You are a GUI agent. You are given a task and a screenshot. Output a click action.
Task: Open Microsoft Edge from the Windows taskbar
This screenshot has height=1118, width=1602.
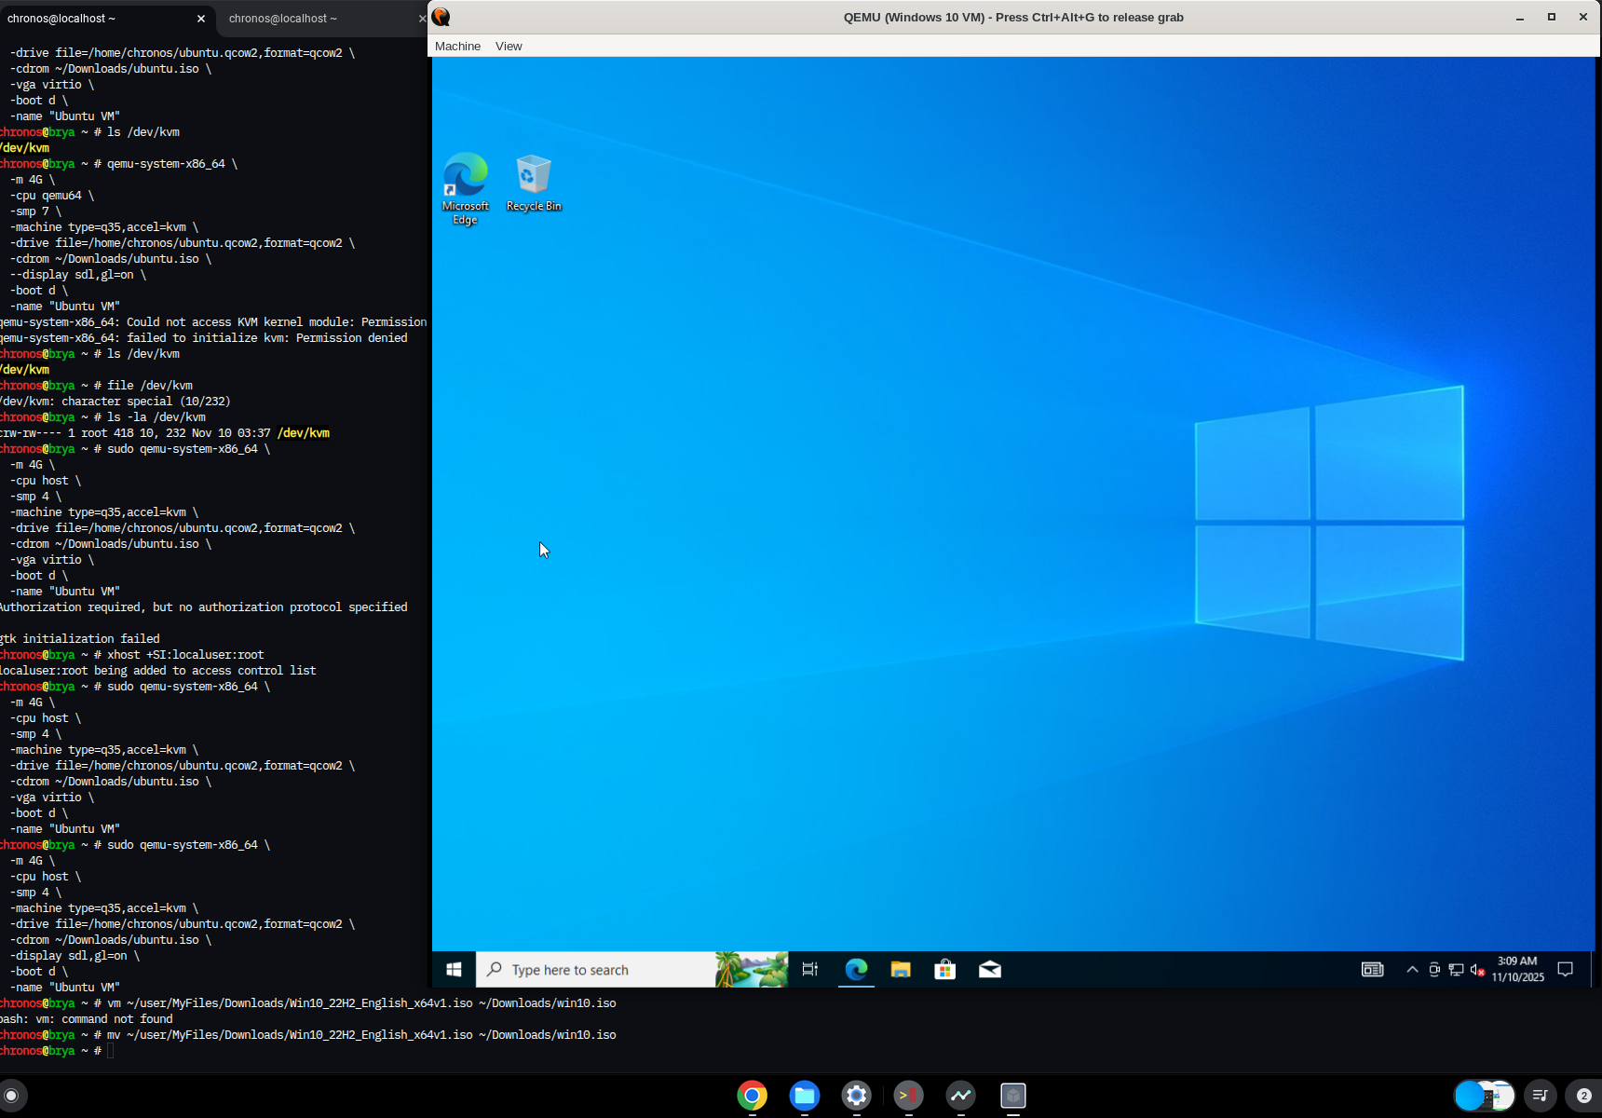tap(856, 970)
